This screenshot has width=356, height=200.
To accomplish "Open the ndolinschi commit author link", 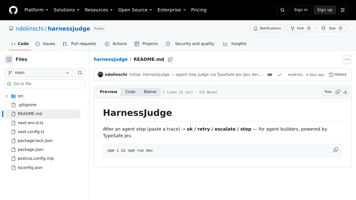I will 116,75.
